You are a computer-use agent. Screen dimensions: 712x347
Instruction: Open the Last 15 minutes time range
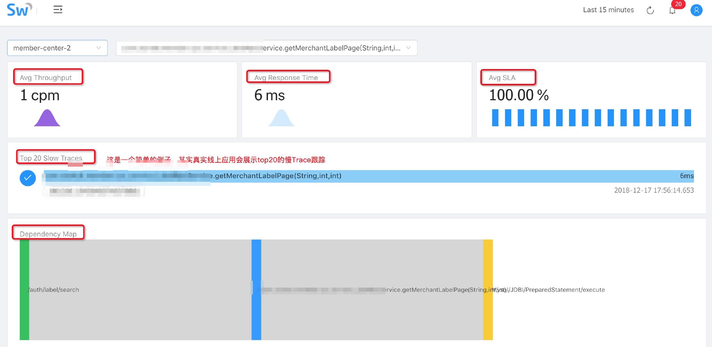(x=608, y=10)
